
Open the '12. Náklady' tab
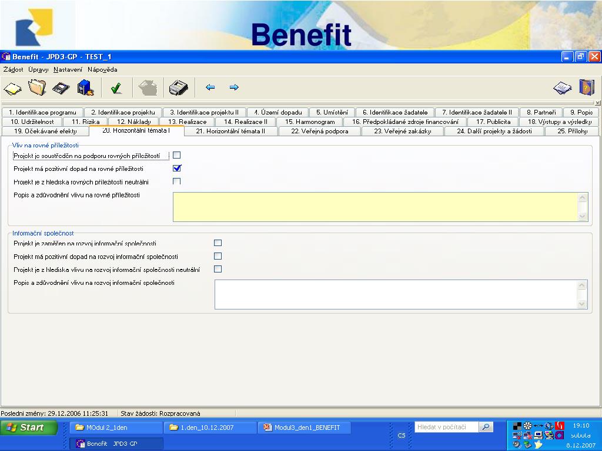point(133,122)
